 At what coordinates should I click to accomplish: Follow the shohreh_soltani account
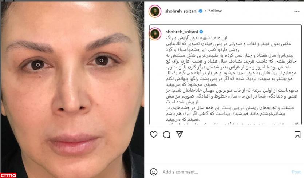coord(215,11)
